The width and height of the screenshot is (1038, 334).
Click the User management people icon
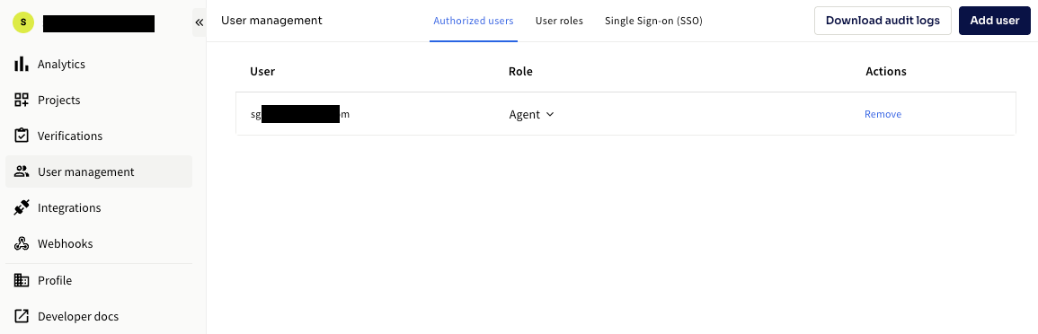22,172
